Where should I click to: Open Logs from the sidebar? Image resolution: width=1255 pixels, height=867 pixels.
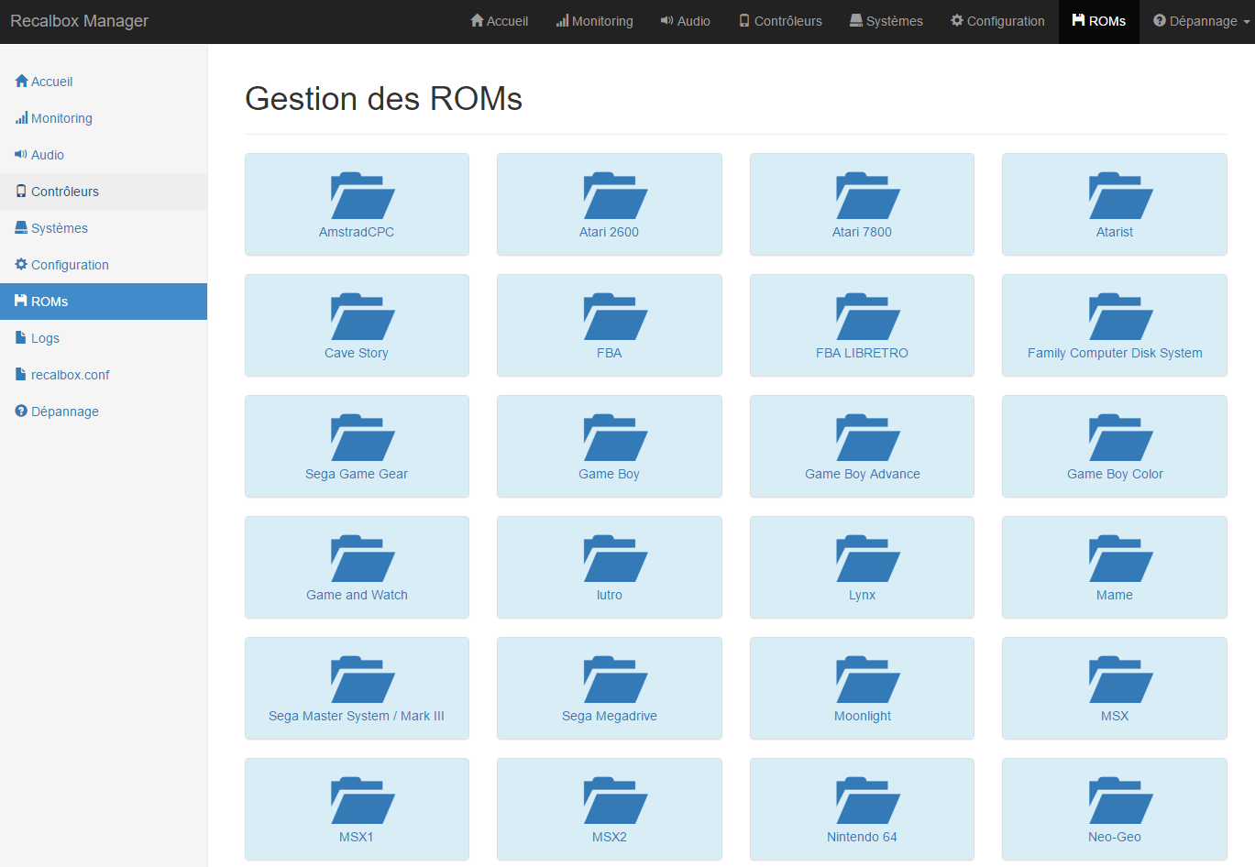tap(45, 338)
